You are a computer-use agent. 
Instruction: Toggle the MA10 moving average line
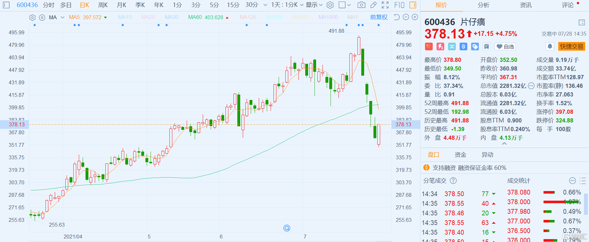tap(125, 17)
